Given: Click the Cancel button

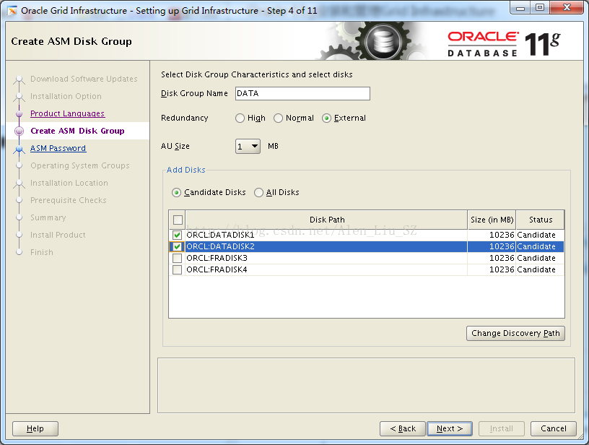Looking at the screenshot, I should pyautogui.click(x=554, y=428).
